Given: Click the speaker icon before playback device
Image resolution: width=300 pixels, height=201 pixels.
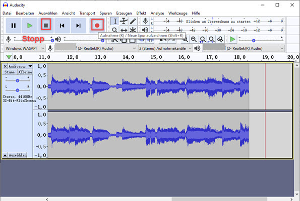Looking at the screenshot, I should click(197, 48).
